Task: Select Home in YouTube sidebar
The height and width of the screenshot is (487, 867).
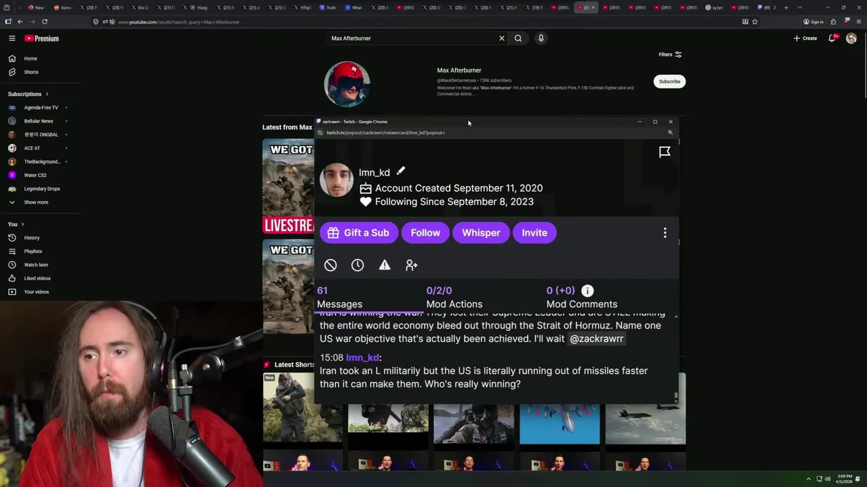Action: (x=30, y=59)
